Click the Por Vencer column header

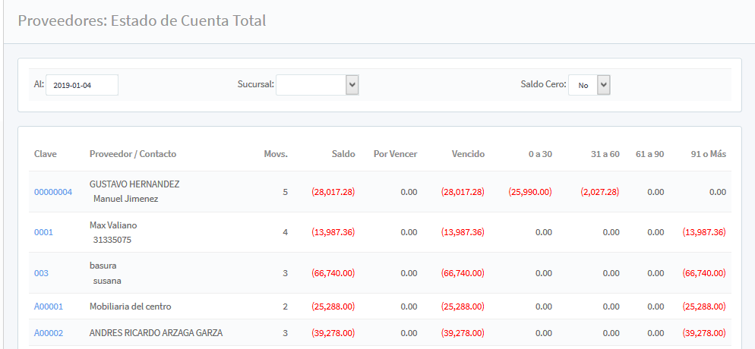click(x=395, y=154)
